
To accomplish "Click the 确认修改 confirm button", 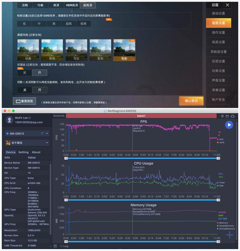I will click(x=191, y=101).
